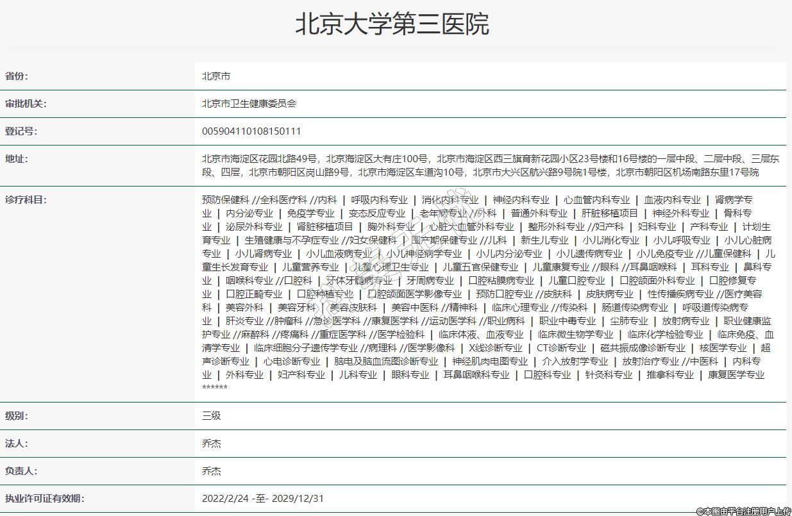This screenshot has width=792, height=516.
Task: Select the 省份 row label
Action: 17,76
